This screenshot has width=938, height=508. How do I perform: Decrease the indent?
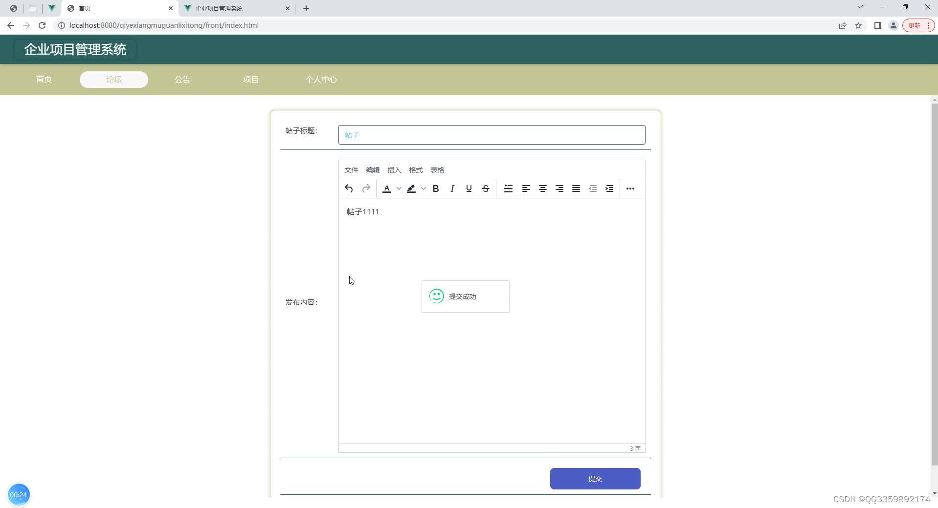click(593, 189)
